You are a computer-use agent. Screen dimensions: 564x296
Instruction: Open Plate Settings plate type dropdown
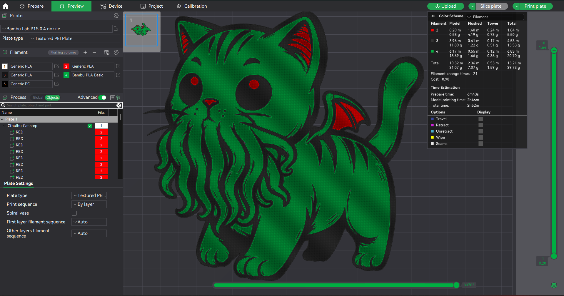(x=89, y=195)
